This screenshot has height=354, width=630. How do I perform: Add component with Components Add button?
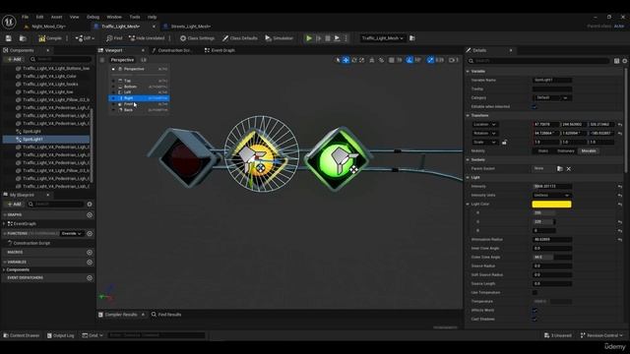point(14,59)
